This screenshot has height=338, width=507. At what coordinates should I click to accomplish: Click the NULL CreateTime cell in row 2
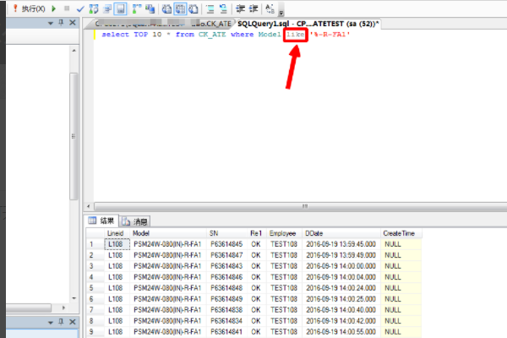tap(401, 255)
